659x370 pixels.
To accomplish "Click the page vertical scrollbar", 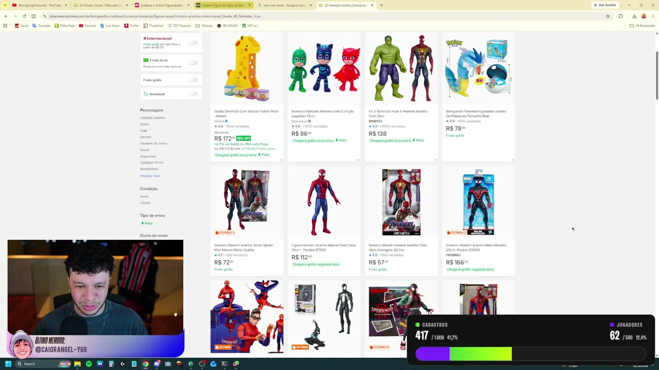I will pos(656,76).
